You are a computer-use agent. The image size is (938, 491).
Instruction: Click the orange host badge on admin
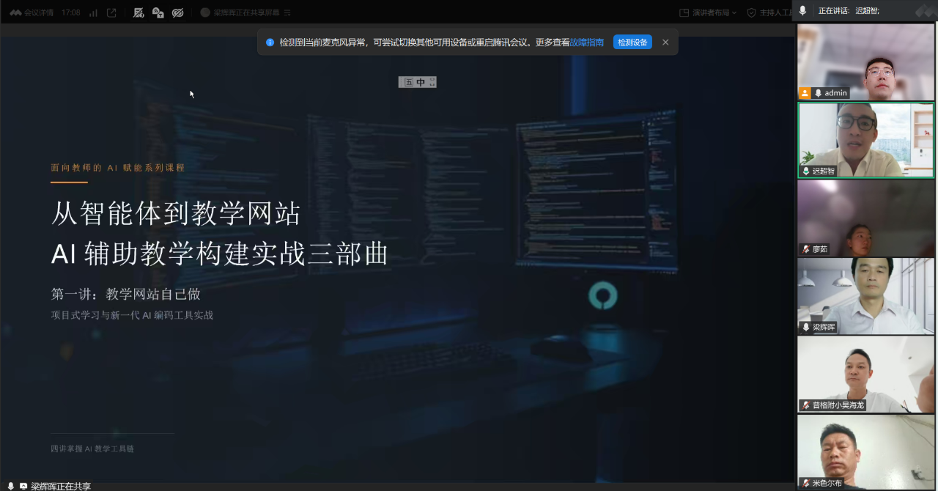point(805,93)
